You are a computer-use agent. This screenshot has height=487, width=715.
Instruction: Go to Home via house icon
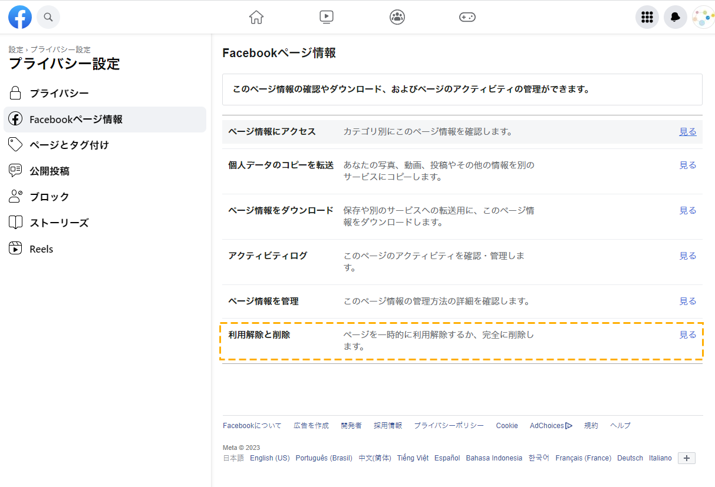[256, 17]
